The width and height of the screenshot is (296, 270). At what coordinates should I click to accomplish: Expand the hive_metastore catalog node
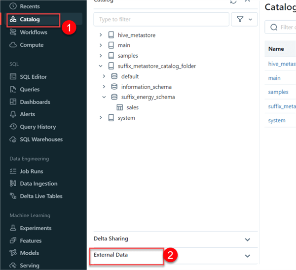click(101, 35)
